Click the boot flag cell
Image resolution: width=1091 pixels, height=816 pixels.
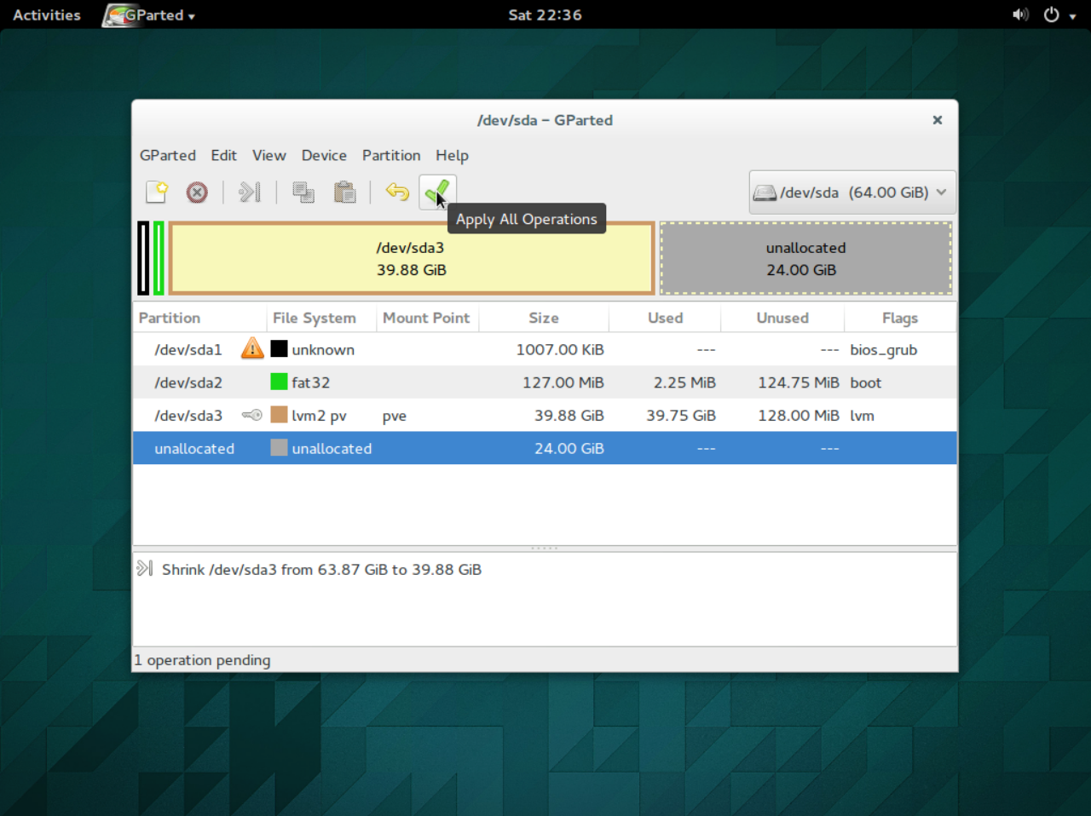pyautogui.click(x=866, y=382)
